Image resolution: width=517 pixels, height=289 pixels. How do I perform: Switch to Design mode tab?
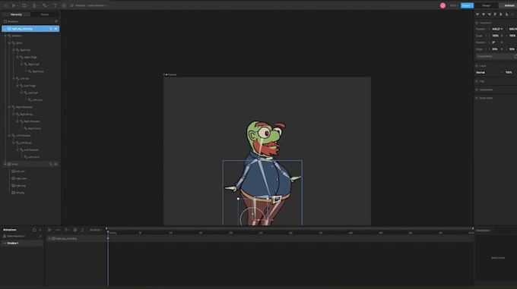click(486, 5)
